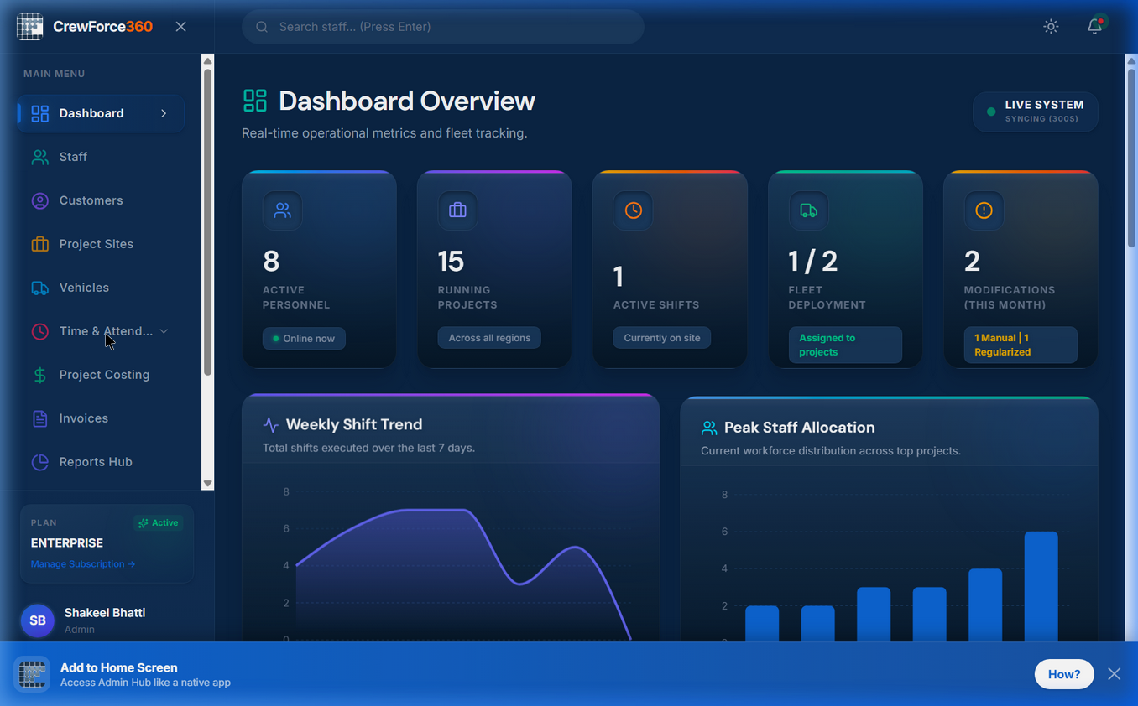Click the CrewForce360 logo icon

pos(30,27)
